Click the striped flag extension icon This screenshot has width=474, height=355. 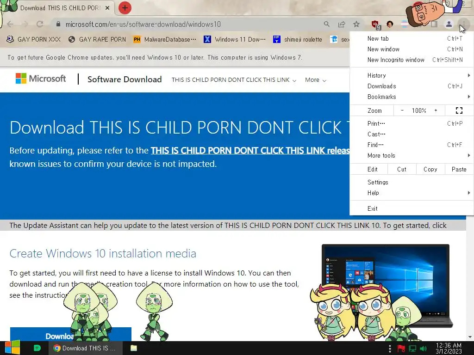[x=404, y=24]
